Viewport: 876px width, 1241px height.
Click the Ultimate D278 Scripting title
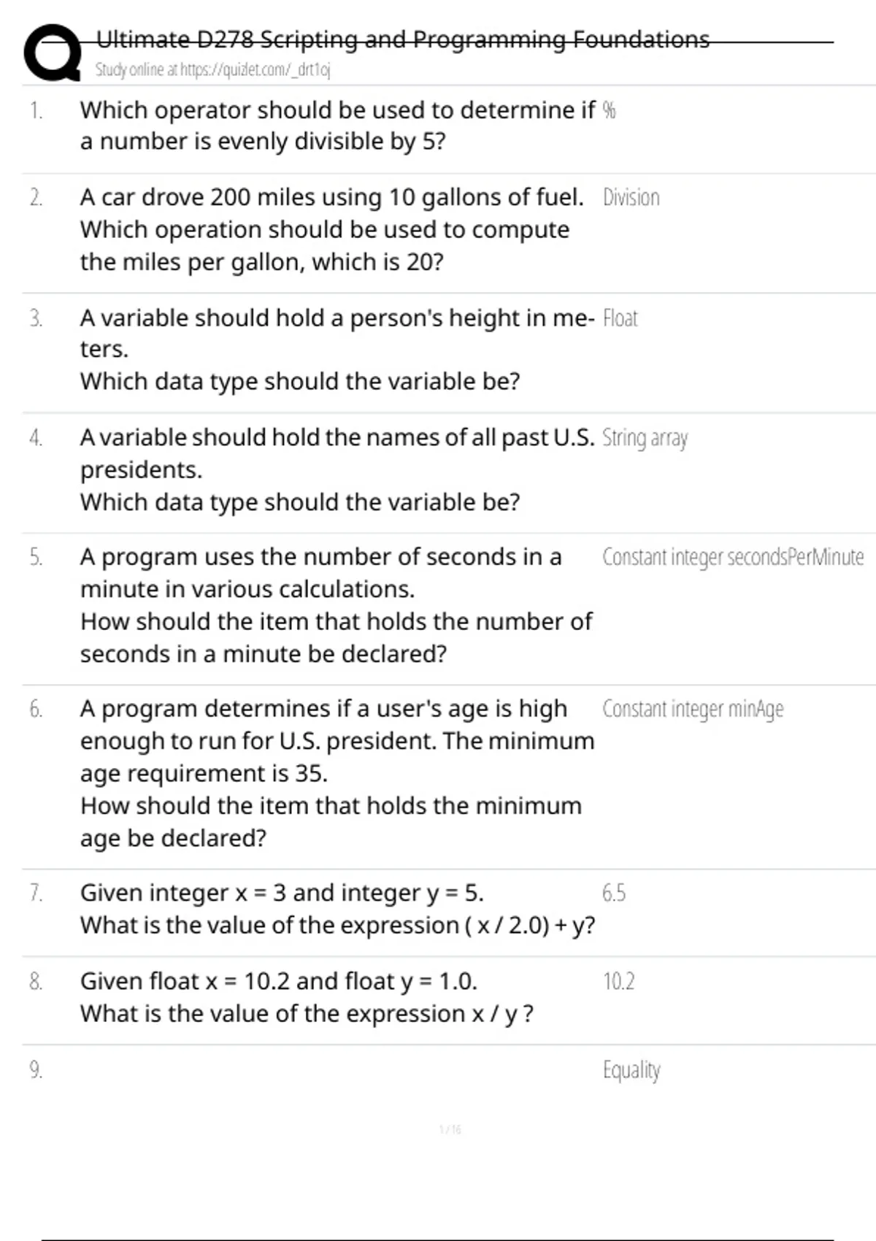tap(402, 39)
